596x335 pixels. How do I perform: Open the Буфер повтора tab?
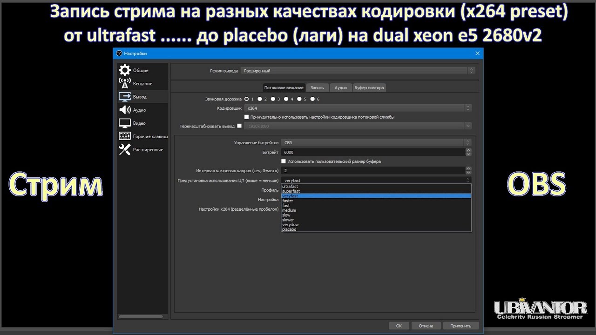coord(369,87)
